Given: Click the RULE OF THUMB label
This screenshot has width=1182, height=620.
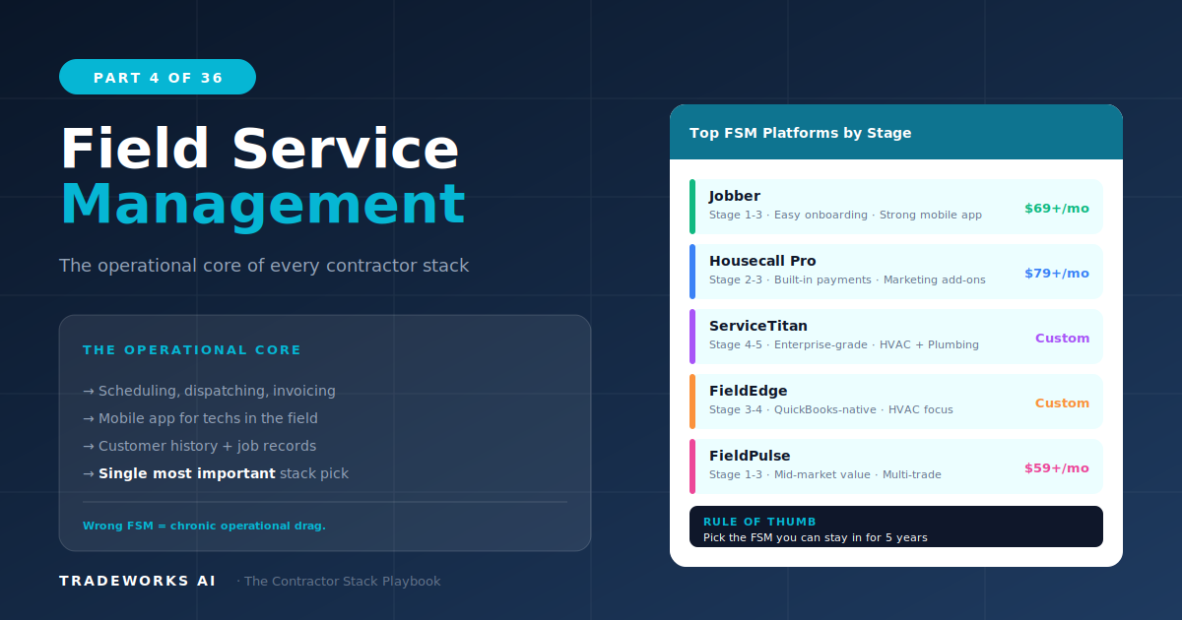Looking at the screenshot, I should 759,522.
